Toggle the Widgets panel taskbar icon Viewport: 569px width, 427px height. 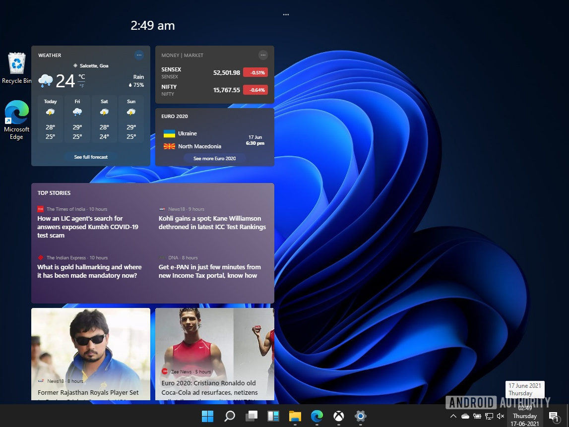(273, 416)
